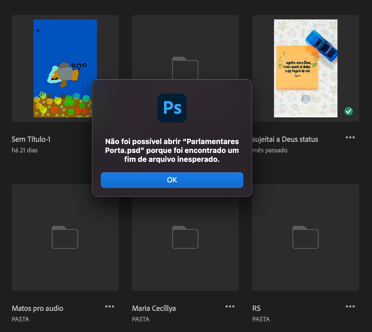
Task: Click PASTA label under Matos pro audio
Action: [x=20, y=319]
